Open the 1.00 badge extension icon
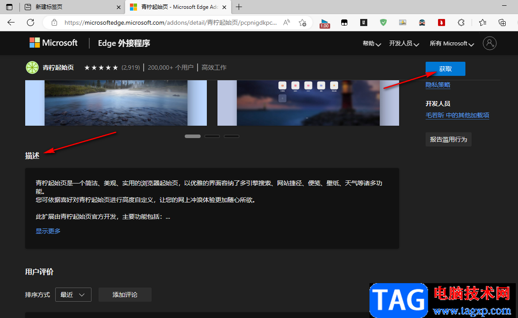 (325, 23)
